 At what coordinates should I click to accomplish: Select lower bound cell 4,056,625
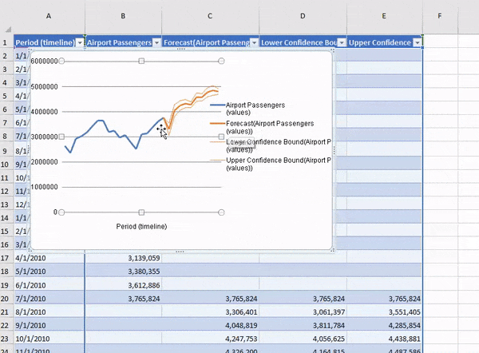303,339
